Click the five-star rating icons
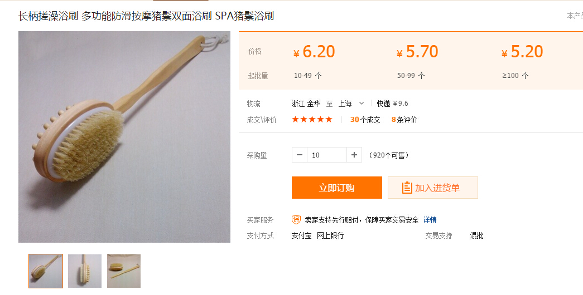Screen dimensions: 583x295 pos(312,120)
